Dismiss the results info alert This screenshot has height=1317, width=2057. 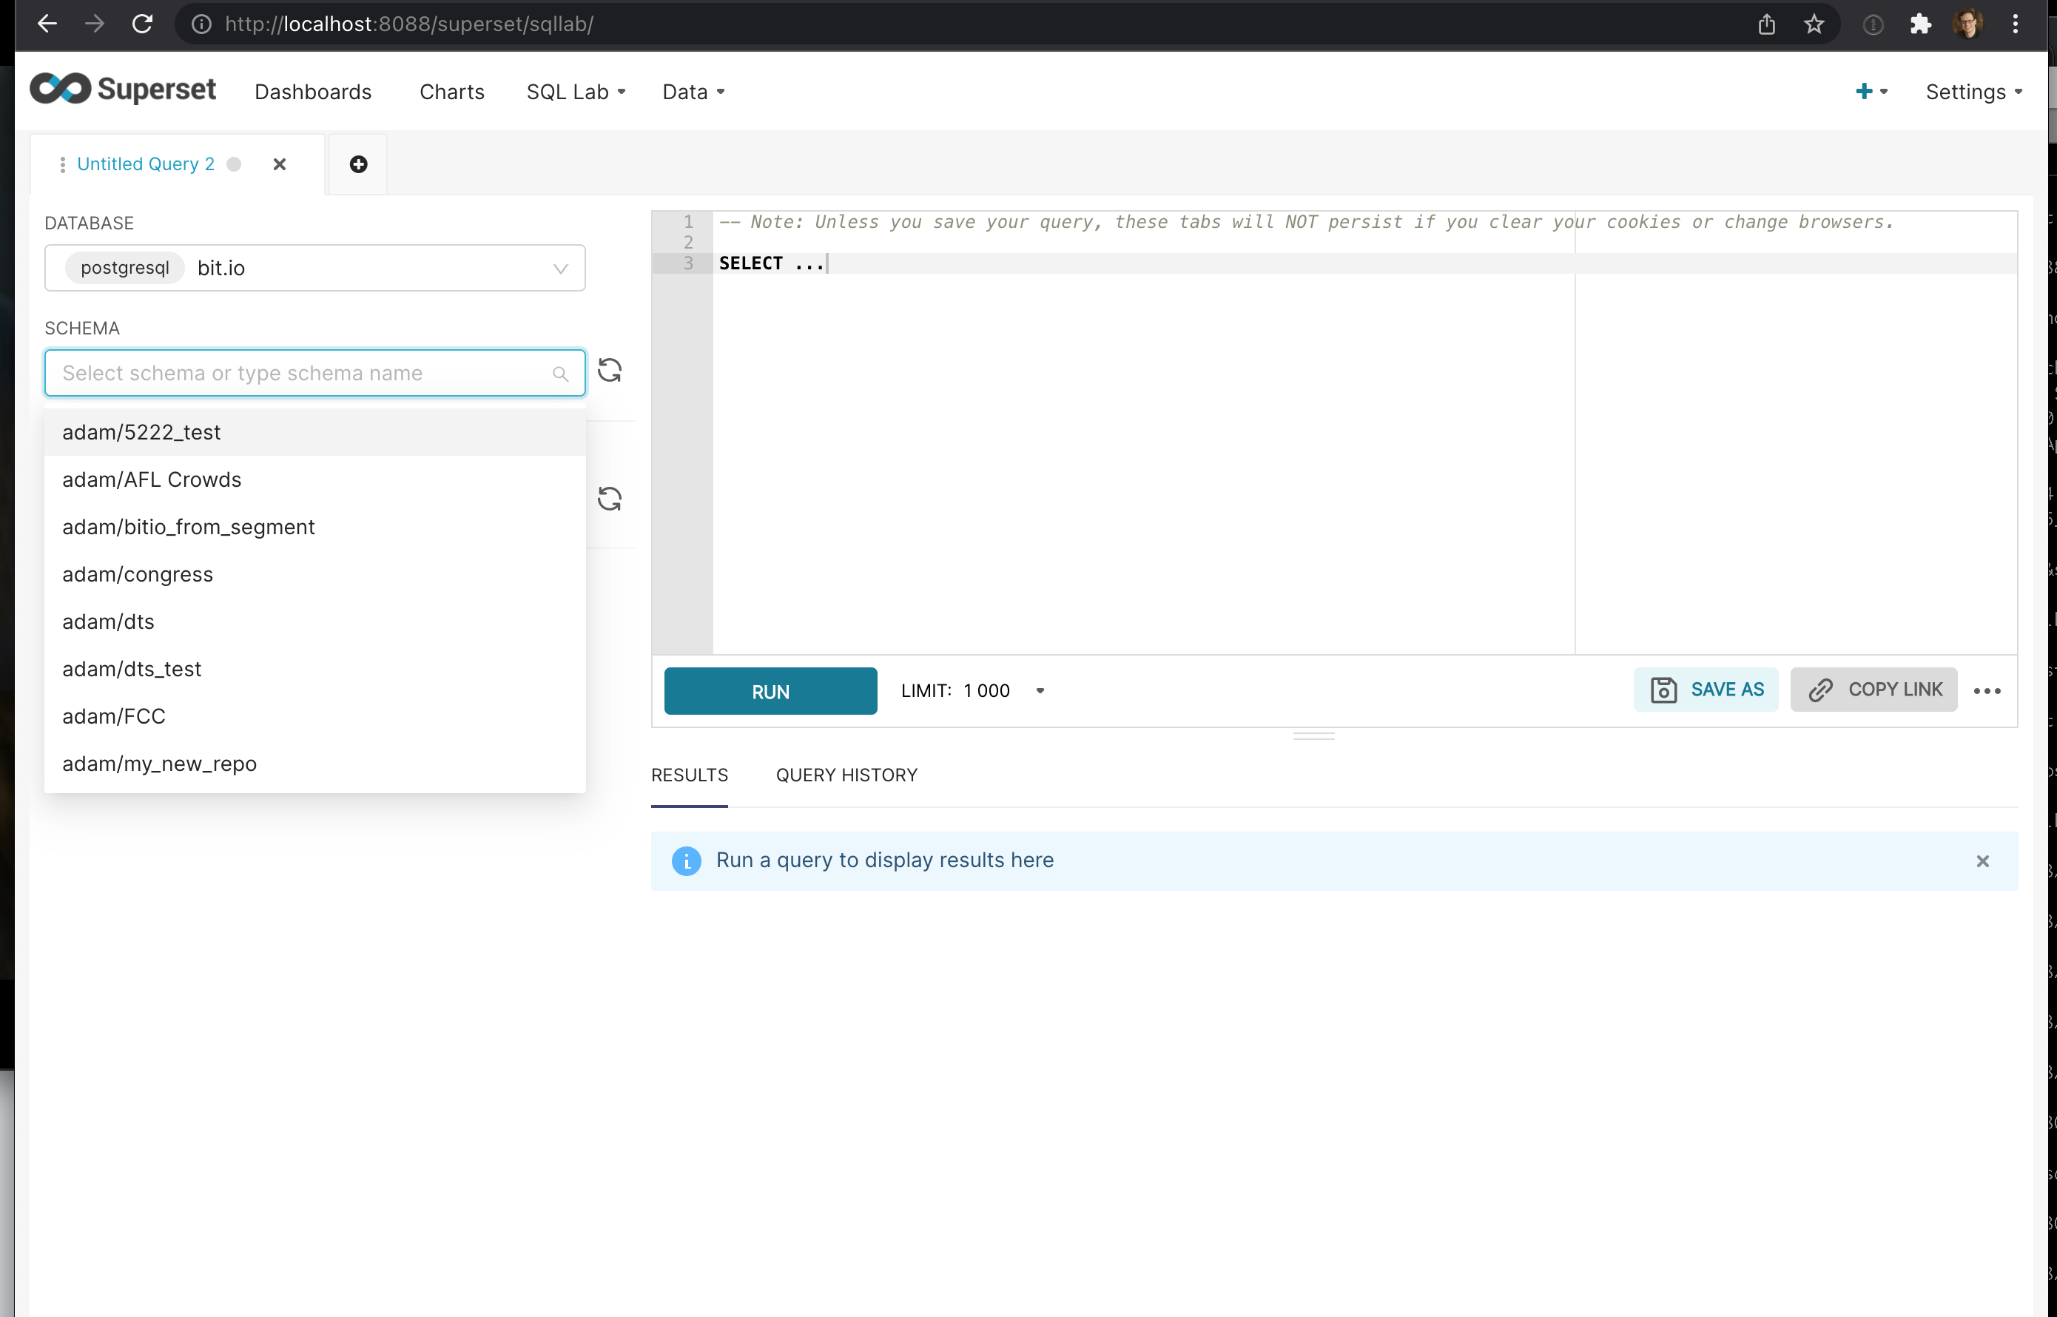click(x=1982, y=861)
